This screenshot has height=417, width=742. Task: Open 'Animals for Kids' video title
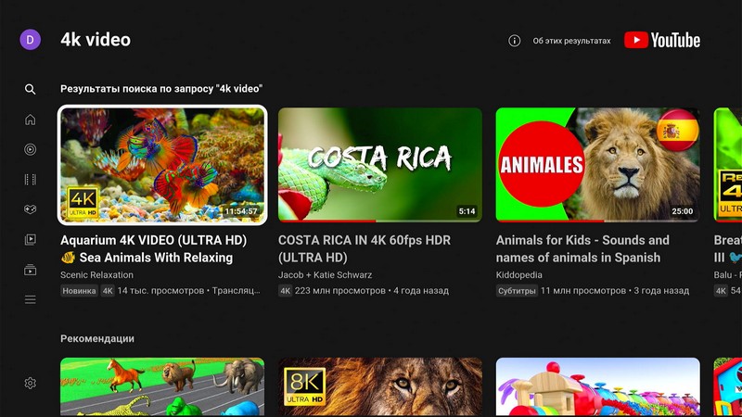click(x=582, y=248)
